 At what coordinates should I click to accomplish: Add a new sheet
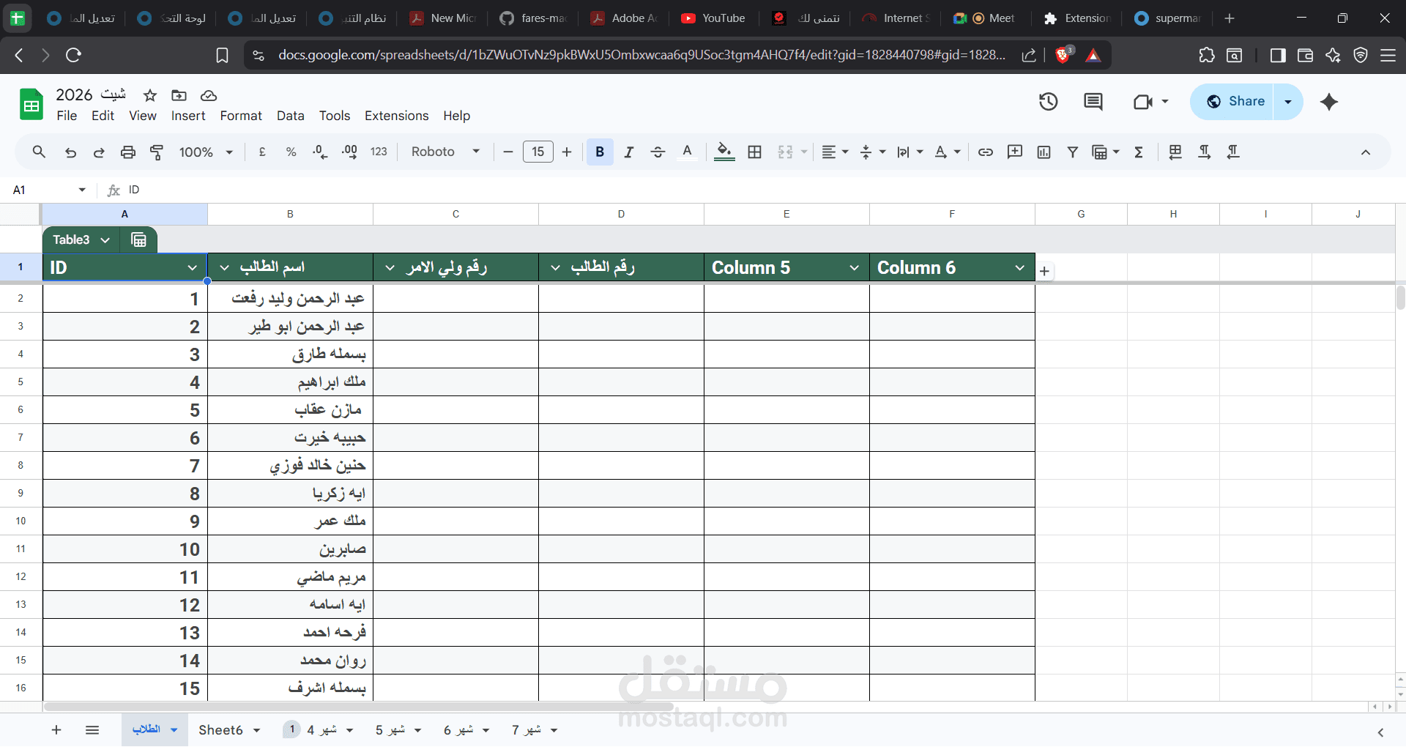tap(56, 730)
